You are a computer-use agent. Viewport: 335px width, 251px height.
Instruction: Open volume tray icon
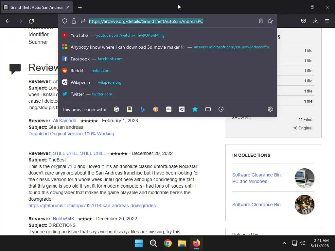[303, 243]
